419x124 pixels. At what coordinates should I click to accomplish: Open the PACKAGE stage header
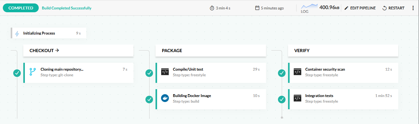[211, 51]
